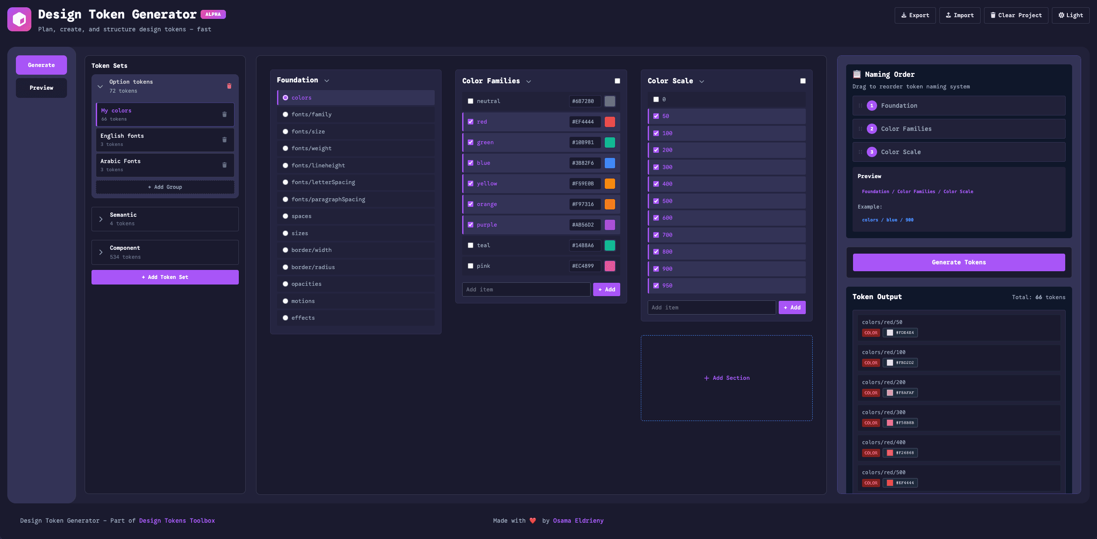Collapse the Foundation section chevron
The height and width of the screenshot is (539, 1097).
click(x=327, y=81)
